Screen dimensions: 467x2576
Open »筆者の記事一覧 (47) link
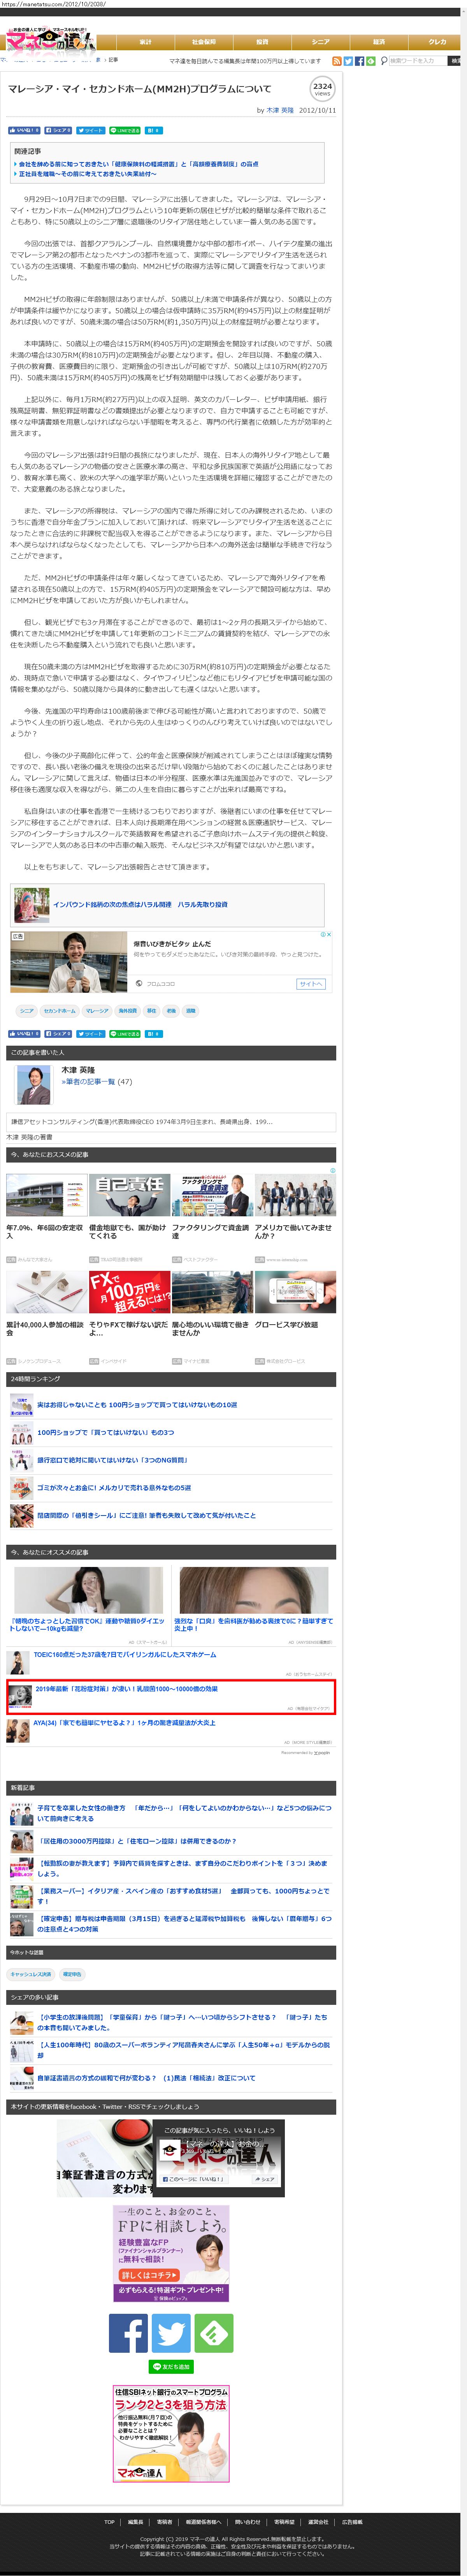[97, 1082]
